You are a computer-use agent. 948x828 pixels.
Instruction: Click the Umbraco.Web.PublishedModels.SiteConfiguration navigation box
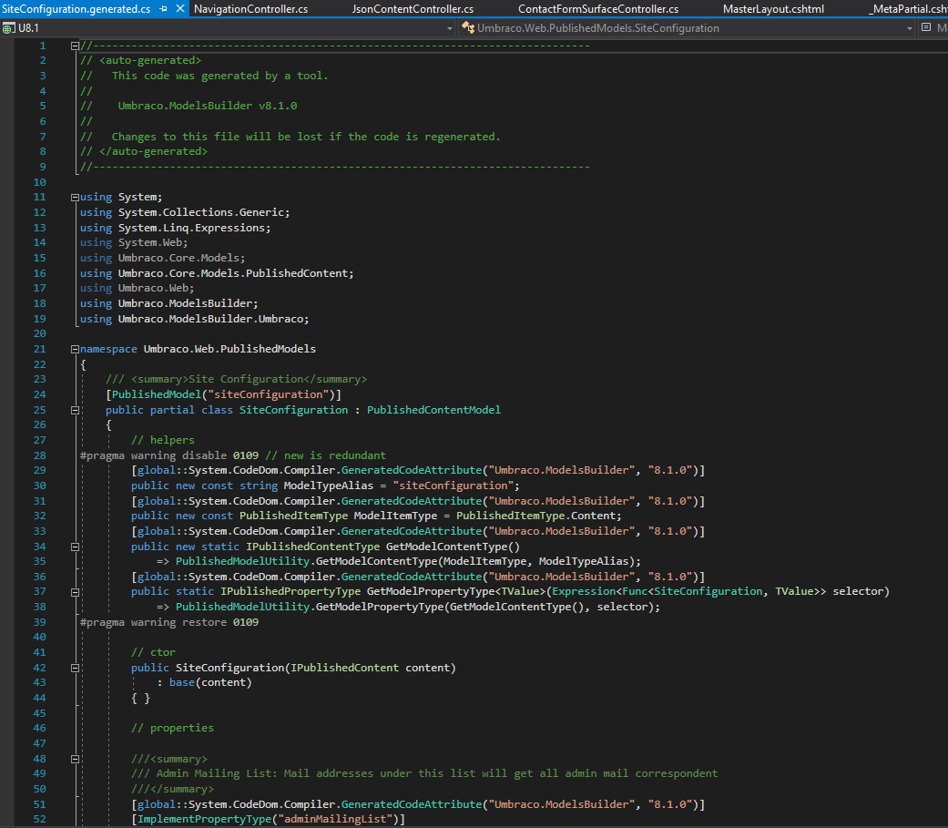tap(687, 28)
